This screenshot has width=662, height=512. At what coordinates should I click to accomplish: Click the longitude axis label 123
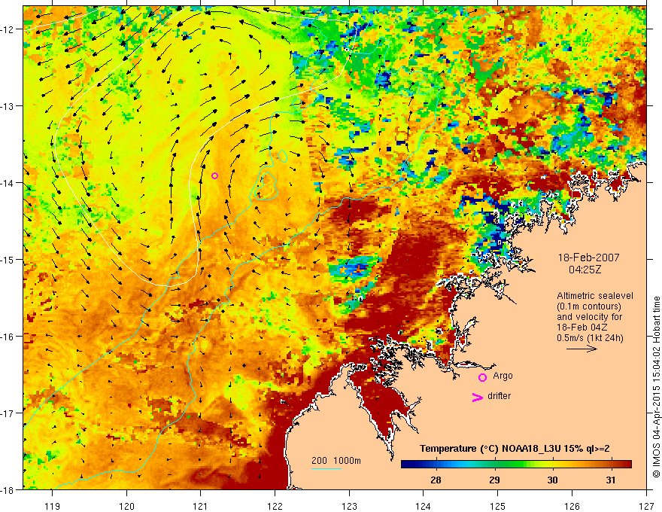click(x=349, y=506)
